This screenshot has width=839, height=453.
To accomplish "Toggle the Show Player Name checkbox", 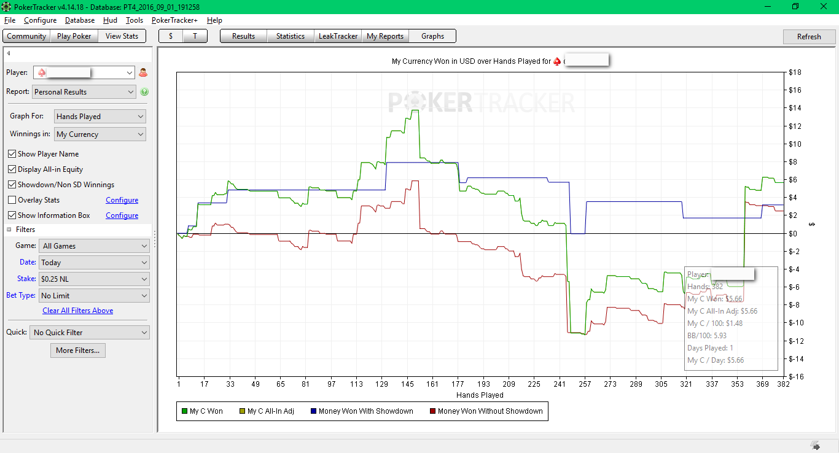I will [12, 154].
